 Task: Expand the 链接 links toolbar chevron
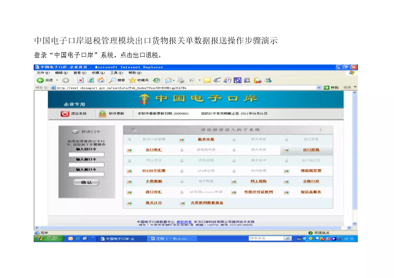(355, 87)
